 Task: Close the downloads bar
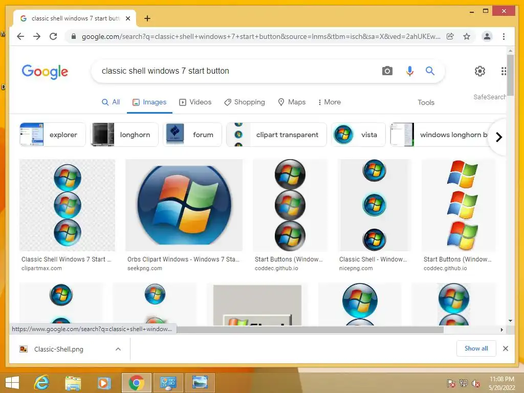pyautogui.click(x=505, y=348)
